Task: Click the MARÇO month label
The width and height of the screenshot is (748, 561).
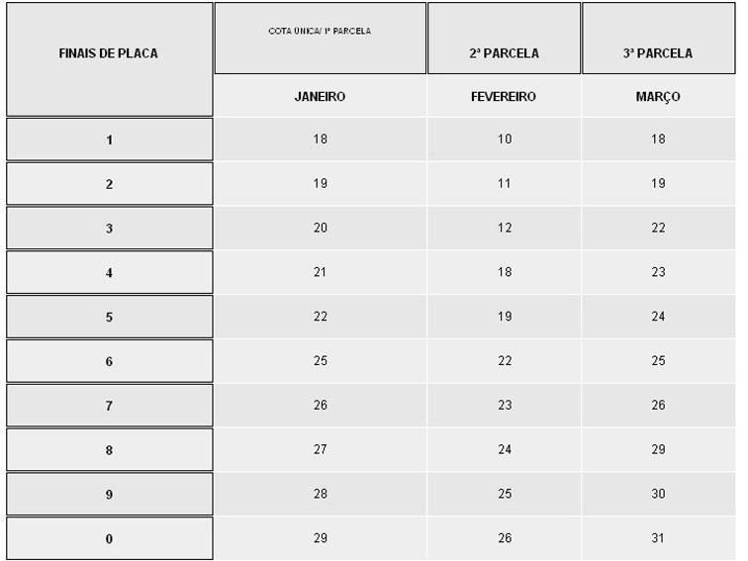Action: (x=657, y=97)
